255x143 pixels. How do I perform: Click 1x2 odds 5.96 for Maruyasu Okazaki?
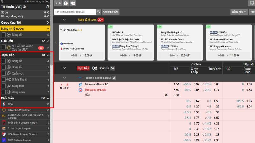(x=176, y=90)
